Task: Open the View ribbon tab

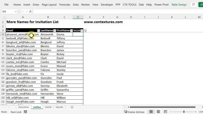Action: [95, 5]
